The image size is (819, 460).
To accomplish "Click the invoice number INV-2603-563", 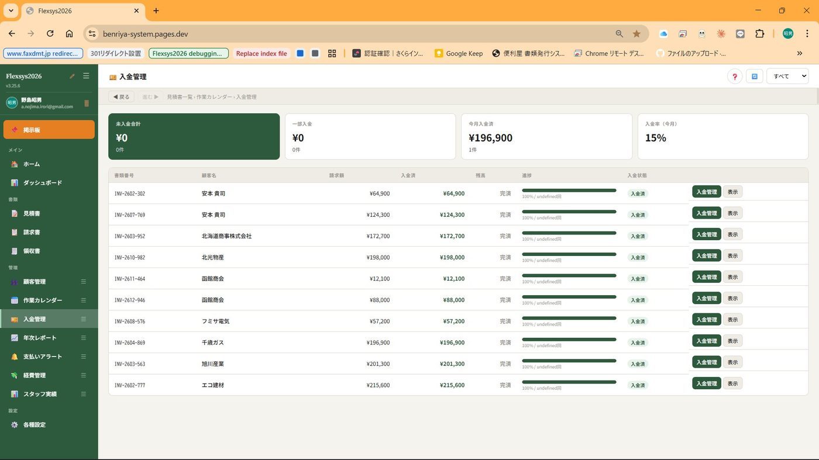I will tap(130, 364).
